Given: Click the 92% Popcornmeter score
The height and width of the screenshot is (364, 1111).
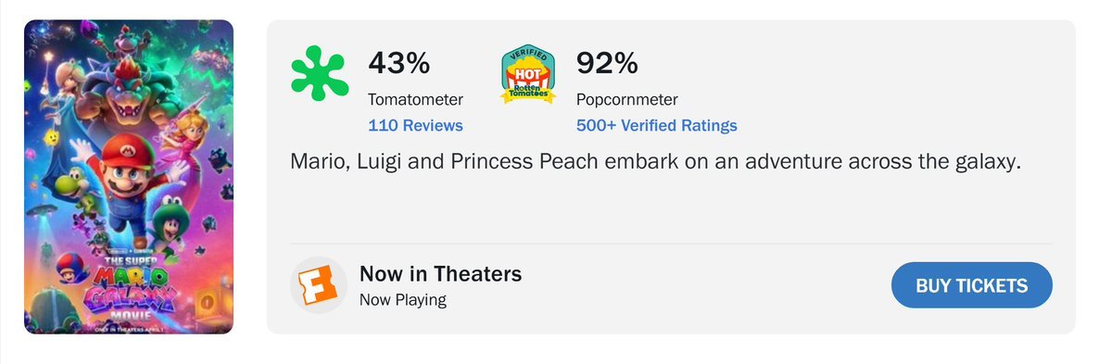Looking at the screenshot, I should coord(607,63).
